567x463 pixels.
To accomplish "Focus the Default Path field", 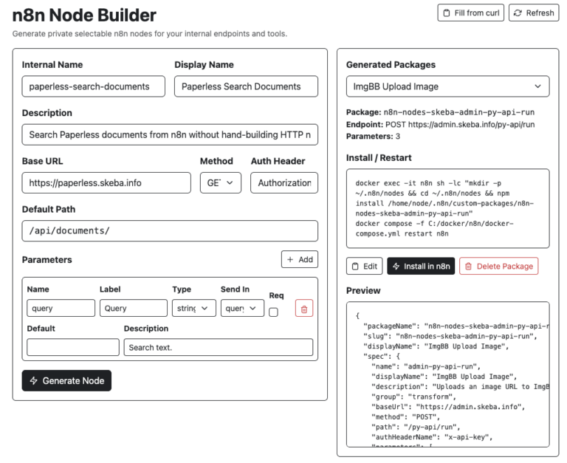I will coord(170,231).
